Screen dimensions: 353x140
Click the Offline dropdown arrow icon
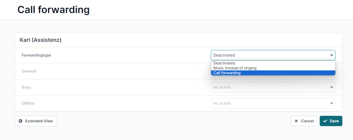(332, 103)
